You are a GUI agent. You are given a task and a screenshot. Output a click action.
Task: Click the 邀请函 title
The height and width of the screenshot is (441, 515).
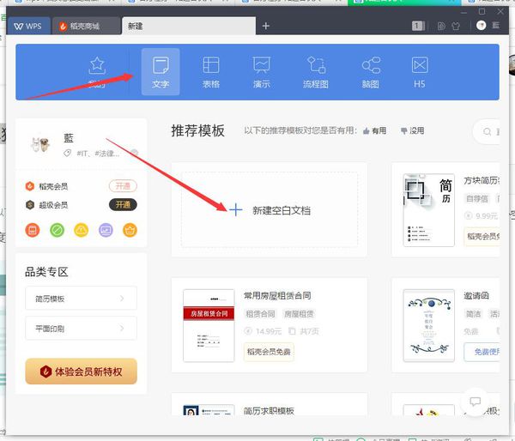476,295
